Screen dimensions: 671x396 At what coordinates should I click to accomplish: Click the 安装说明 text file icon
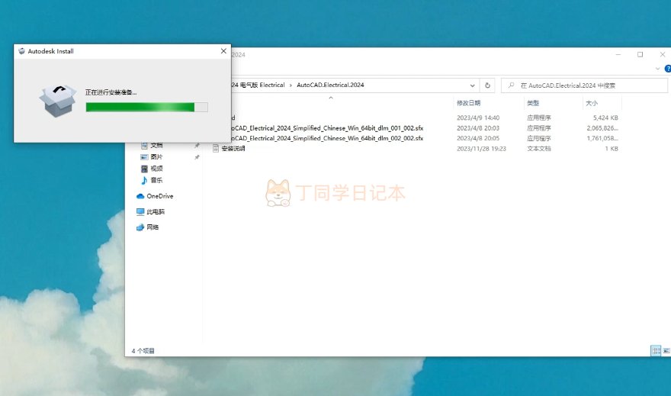pos(216,149)
